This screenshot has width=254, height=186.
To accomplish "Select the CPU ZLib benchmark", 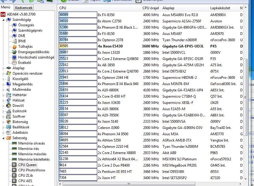I will coord(25,175).
